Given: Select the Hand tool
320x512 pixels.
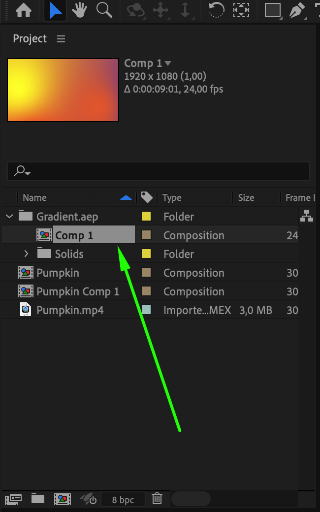Looking at the screenshot, I should tap(80, 10).
